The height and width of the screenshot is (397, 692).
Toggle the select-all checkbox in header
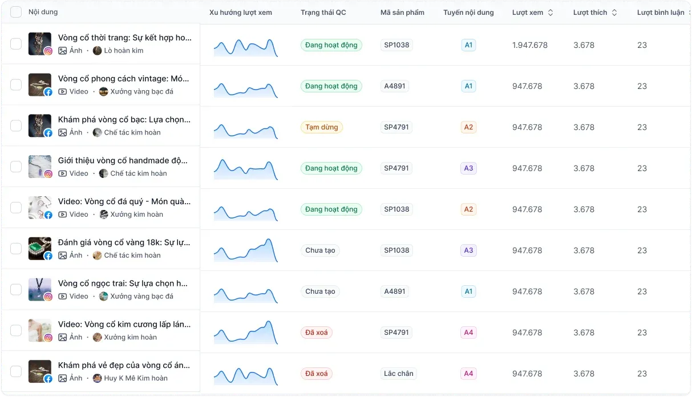tap(16, 12)
